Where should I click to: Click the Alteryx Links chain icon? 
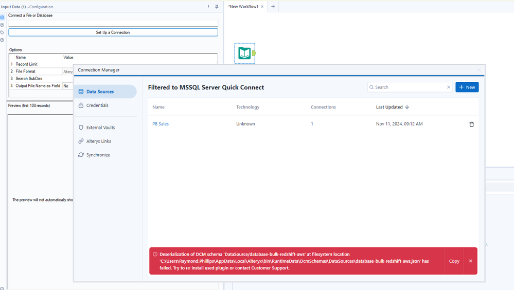point(81,141)
